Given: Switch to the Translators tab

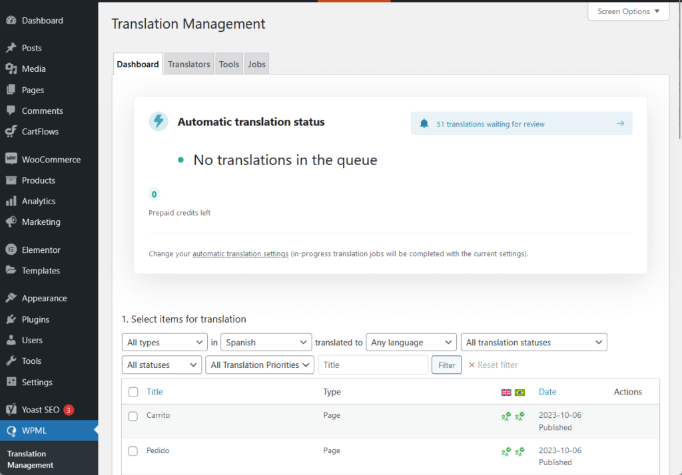Looking at the screenshot, I should [188, 64].
